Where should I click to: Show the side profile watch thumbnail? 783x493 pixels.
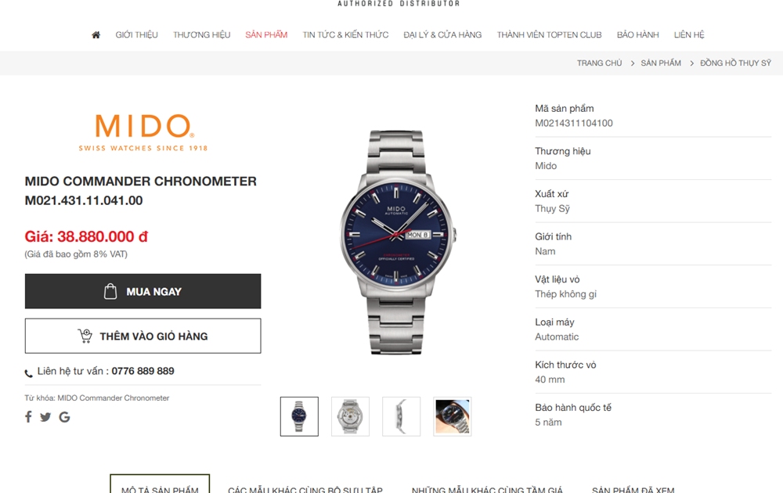pos(401,416)
